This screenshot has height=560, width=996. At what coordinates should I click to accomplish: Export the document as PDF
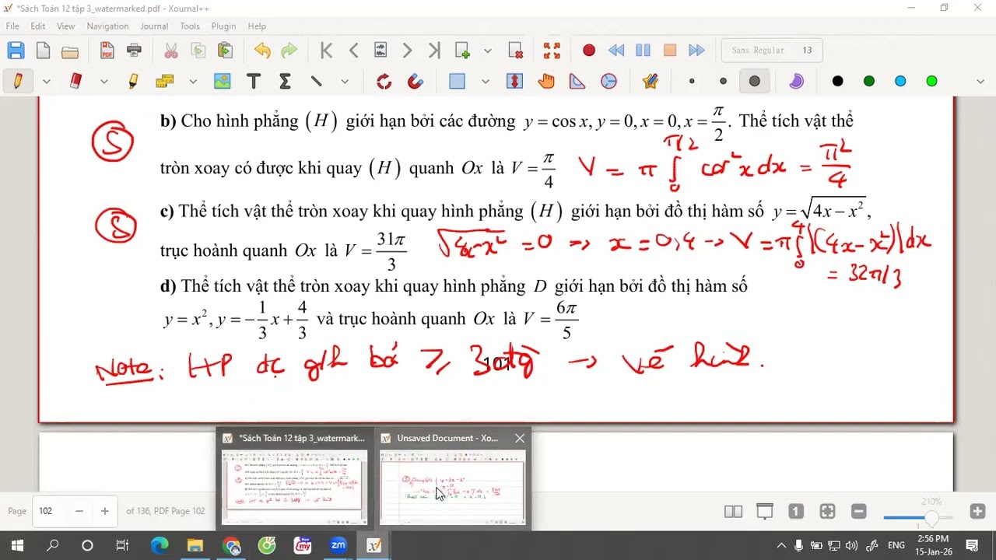(x=107, y=51)
